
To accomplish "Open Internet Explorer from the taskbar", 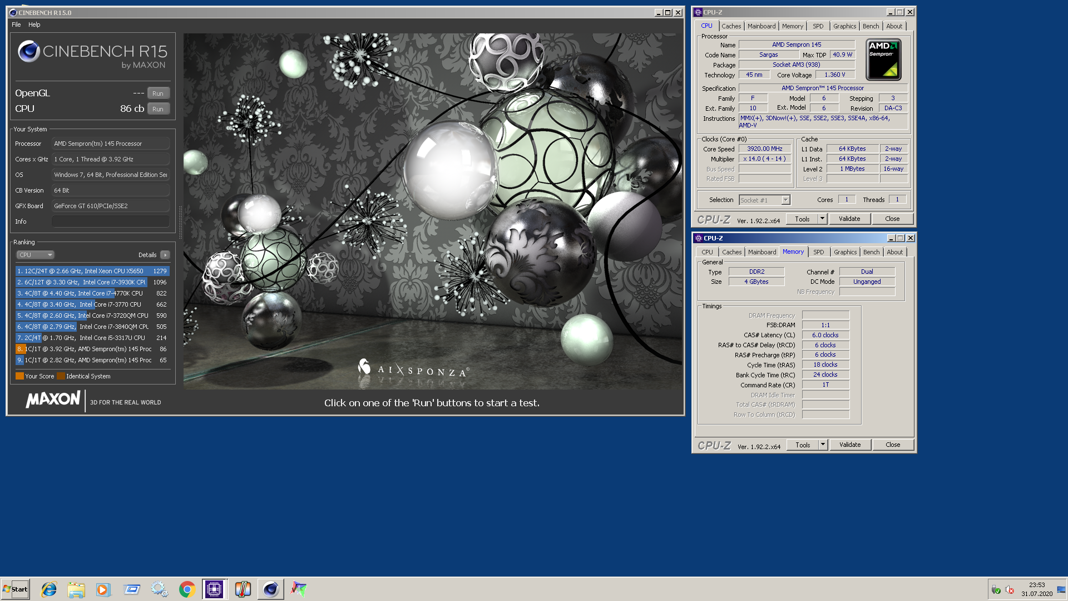I will tap(49, 589).
